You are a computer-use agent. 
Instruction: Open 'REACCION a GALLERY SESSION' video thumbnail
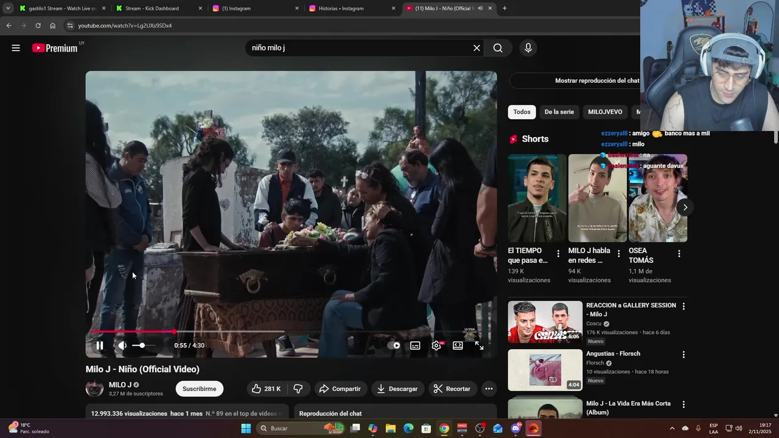[545, 322]
